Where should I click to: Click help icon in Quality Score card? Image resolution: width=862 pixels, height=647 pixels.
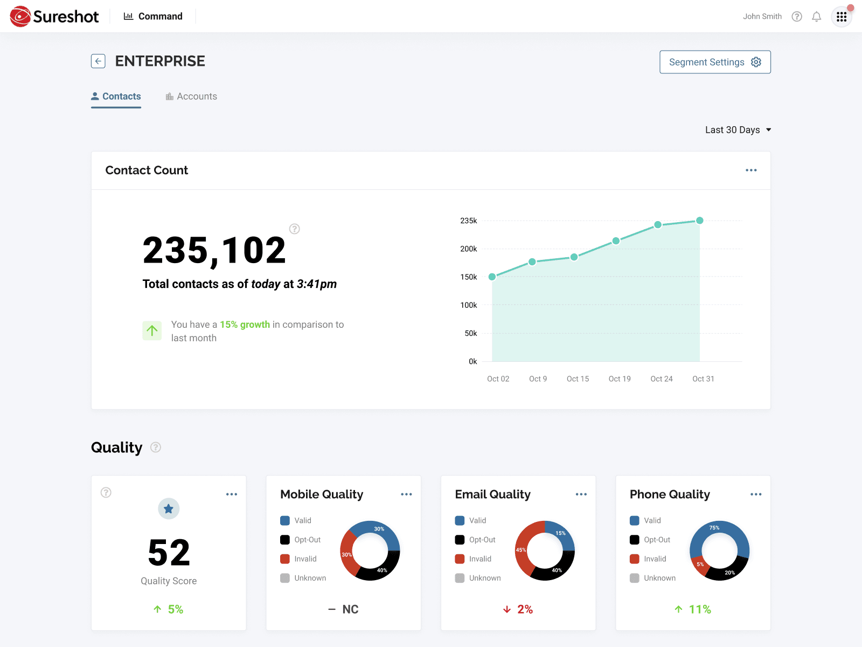coord(106,492)
